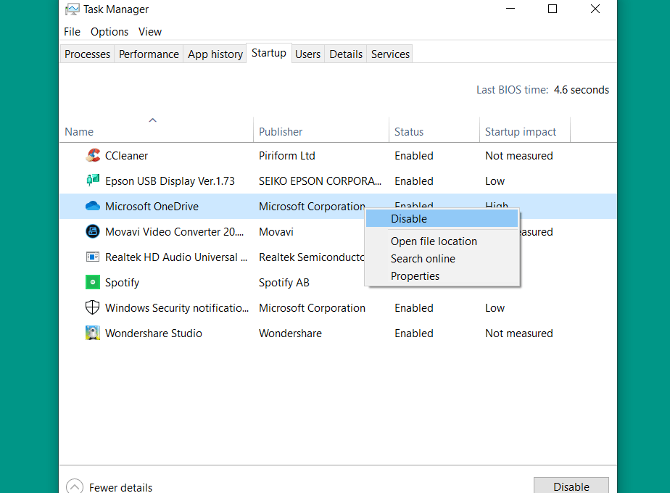Click the Enabled status for Windows Security
This screenshot has width=670, height=493.
(414, 308)
